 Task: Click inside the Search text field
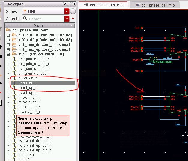pos(45,19)
